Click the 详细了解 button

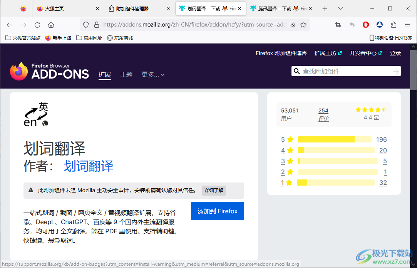click(214, 190)
